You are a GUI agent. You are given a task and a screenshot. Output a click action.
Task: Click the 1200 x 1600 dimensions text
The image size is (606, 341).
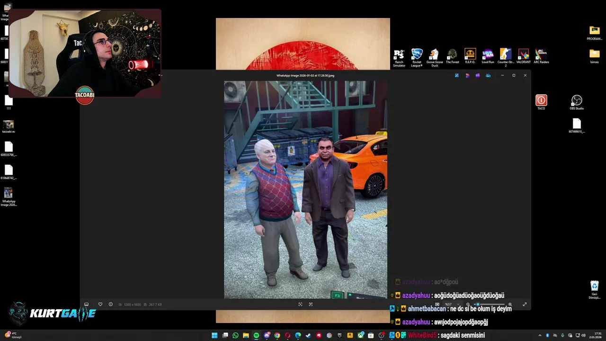(133, 305)
